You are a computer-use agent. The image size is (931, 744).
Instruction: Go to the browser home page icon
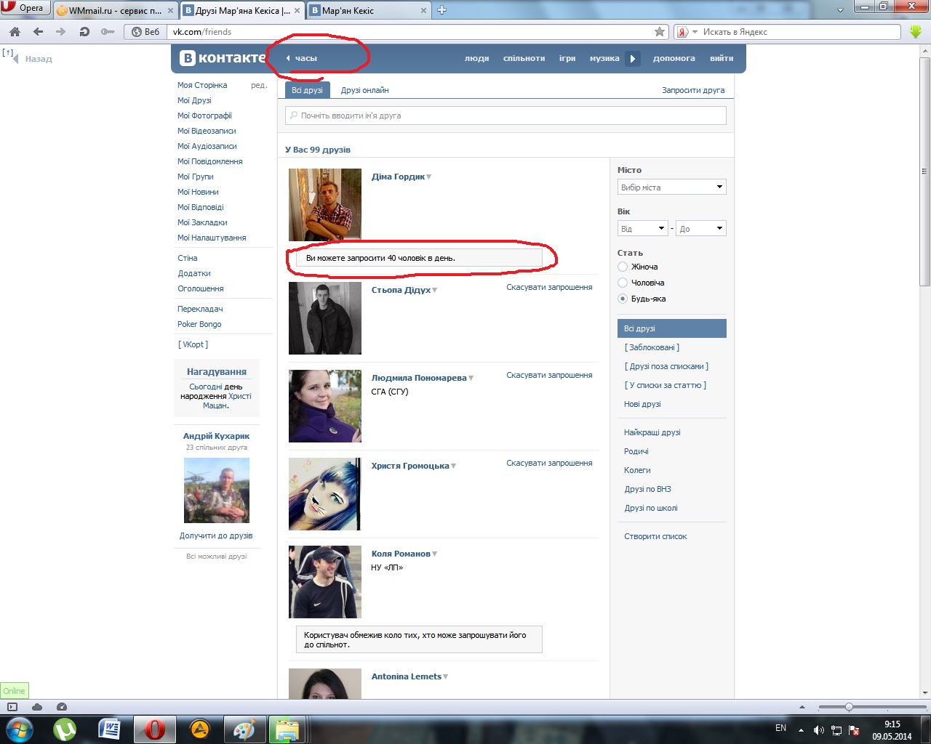pos(15,32)
